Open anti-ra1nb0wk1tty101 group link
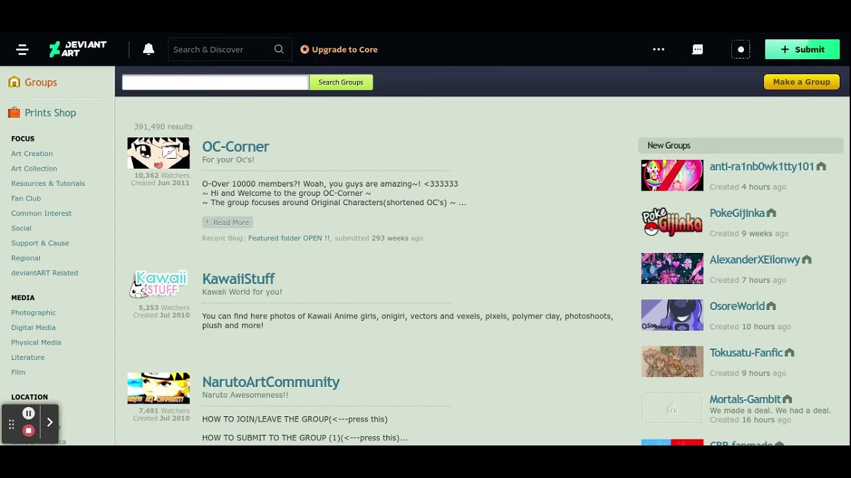Image resolution: width=851 pixels, height=478 pixels. tap(762, 167)
